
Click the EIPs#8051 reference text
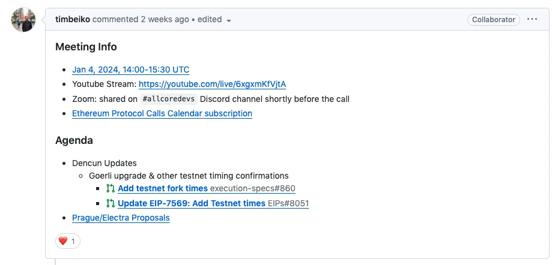pos(288,203)
